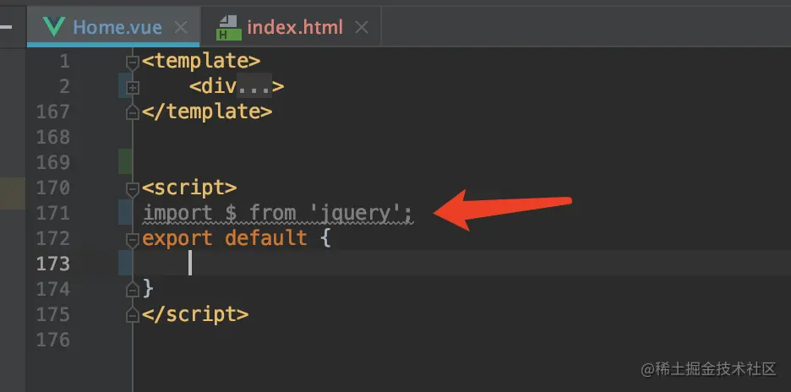Click the opening <script> tag text
The height and width of the screenshot is (392, 791).
click(x=189, y=188)
